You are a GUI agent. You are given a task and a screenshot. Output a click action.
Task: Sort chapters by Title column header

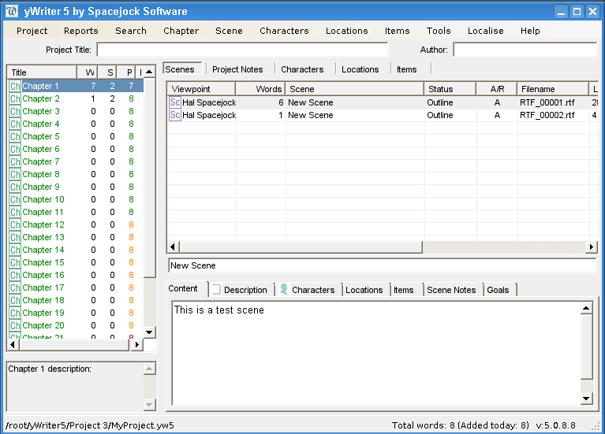(42, 72)
